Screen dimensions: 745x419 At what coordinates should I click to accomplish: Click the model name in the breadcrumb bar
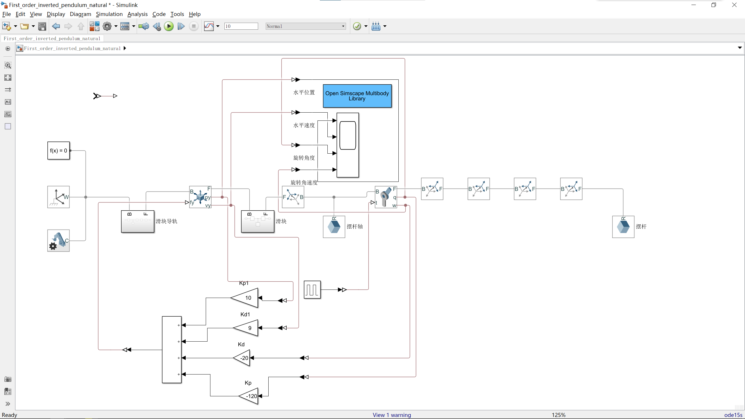pos(72,48)
